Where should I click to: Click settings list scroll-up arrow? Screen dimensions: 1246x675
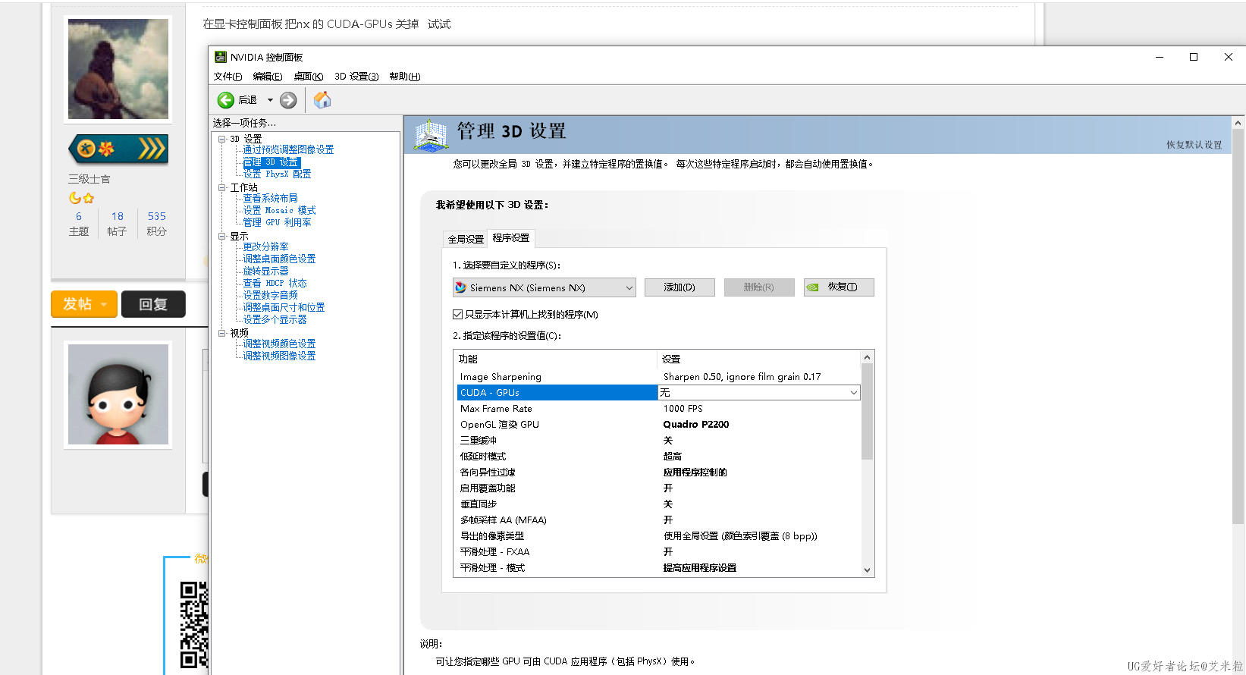[x=868, y=357]
